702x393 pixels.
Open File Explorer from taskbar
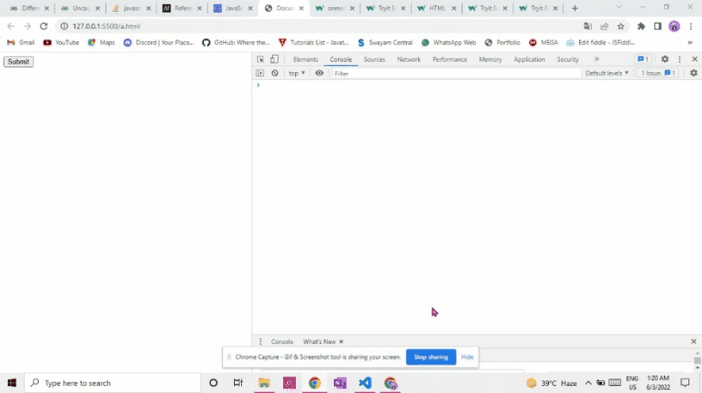click(x=264, y=383)
